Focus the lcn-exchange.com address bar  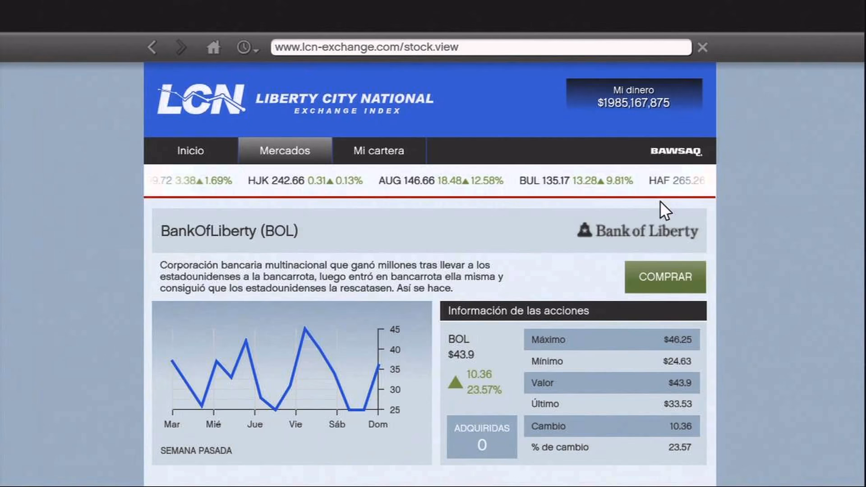(x=481, y=47)
